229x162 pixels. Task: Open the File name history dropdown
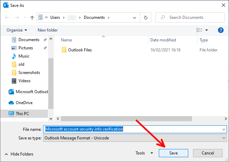pyautogui.click(x=224, y=129)
